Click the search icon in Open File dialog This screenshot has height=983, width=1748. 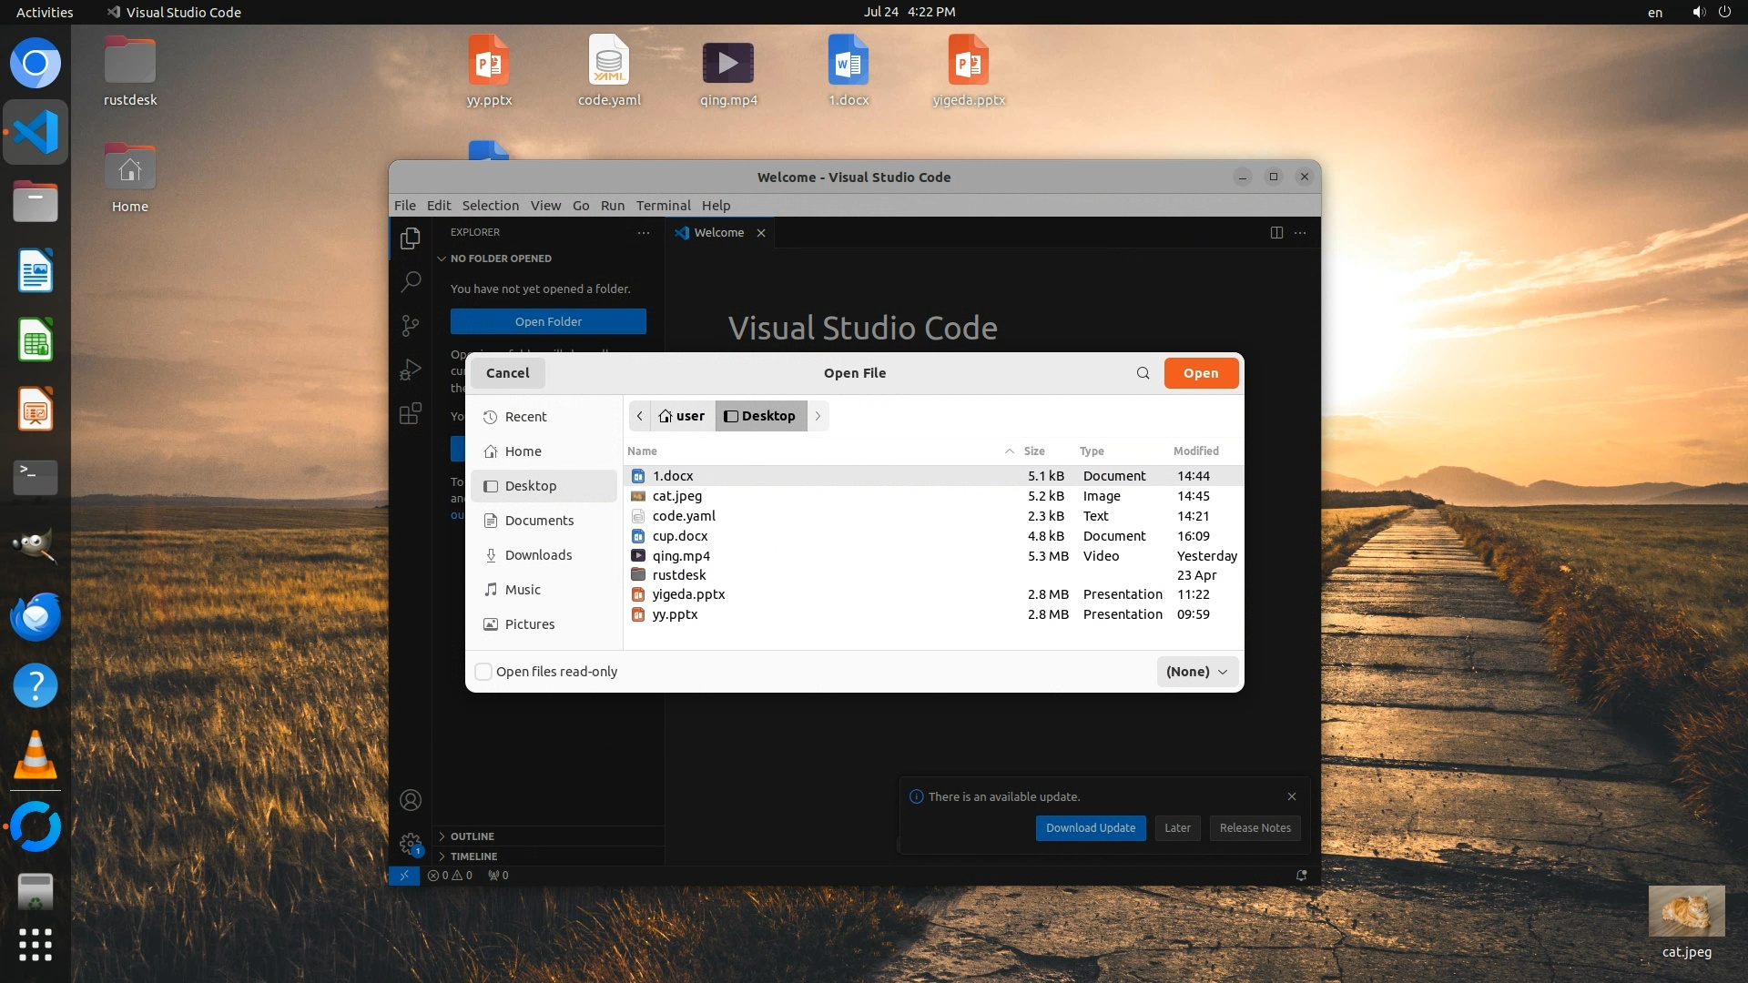[1143, 373]
